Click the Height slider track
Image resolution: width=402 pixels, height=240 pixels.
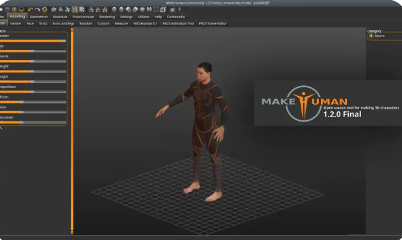pyautogui.click(x=33, y=82)
